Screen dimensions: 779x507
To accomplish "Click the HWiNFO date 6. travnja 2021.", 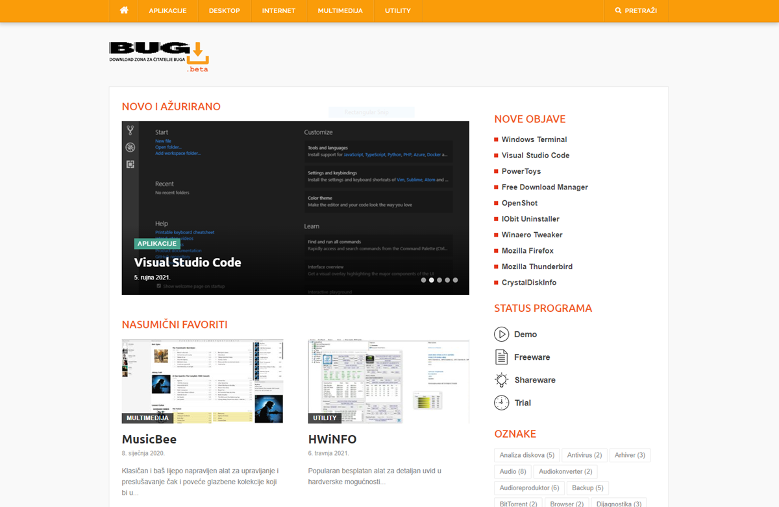I will click(328, 453).
